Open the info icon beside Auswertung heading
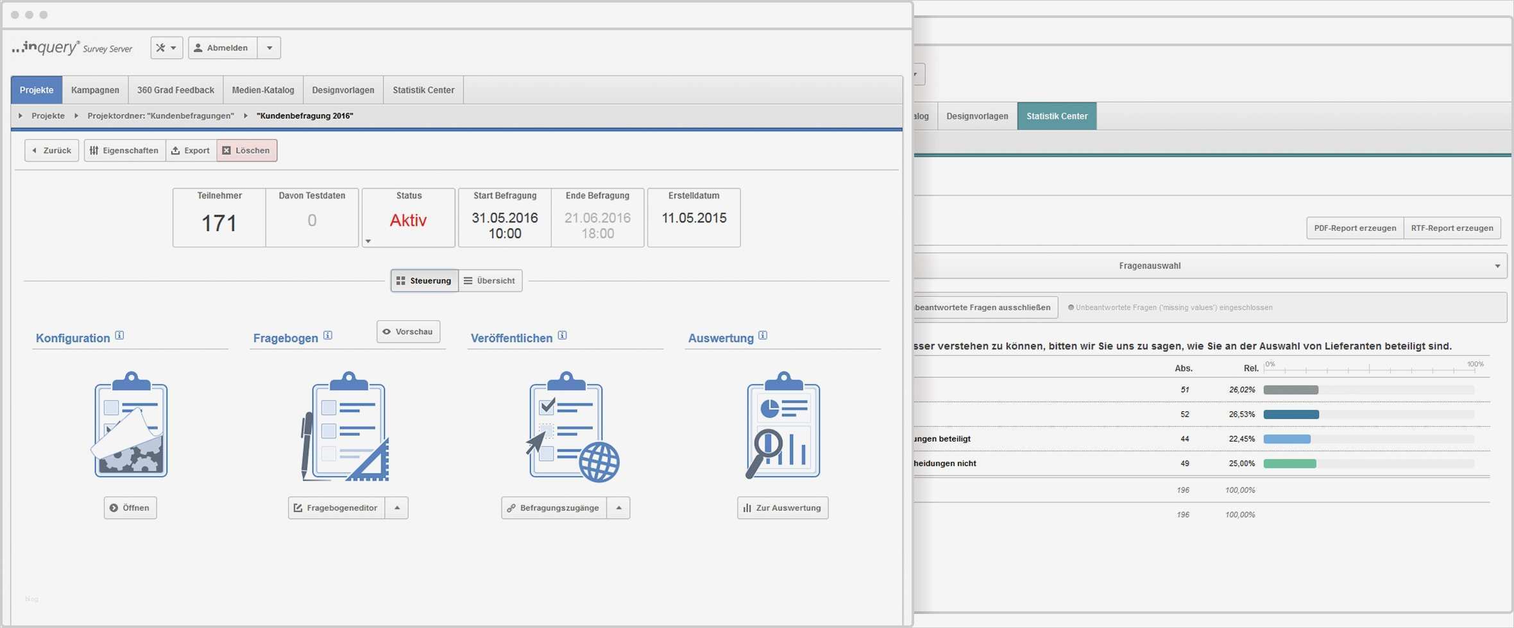Screen dimensions: 1514x628 click(763, 335)
